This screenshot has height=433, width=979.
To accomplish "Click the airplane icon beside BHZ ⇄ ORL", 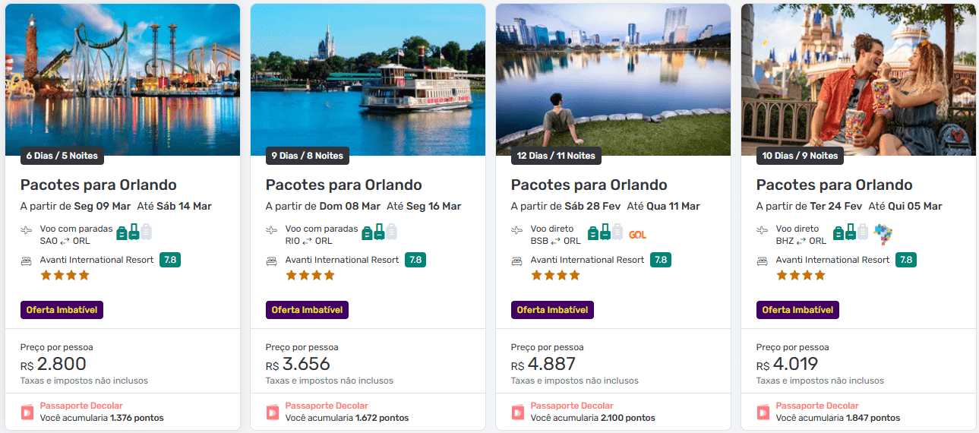I will click(763, 230).
